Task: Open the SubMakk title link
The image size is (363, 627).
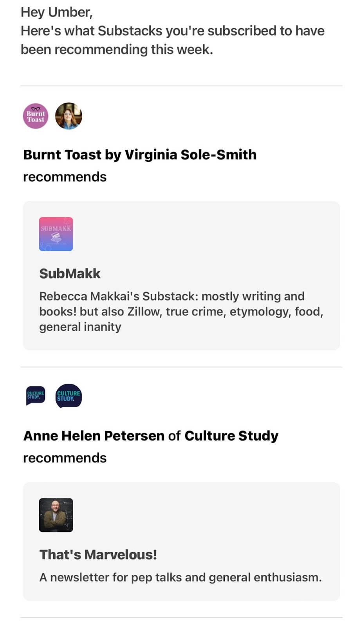Action: click(70, 273)
